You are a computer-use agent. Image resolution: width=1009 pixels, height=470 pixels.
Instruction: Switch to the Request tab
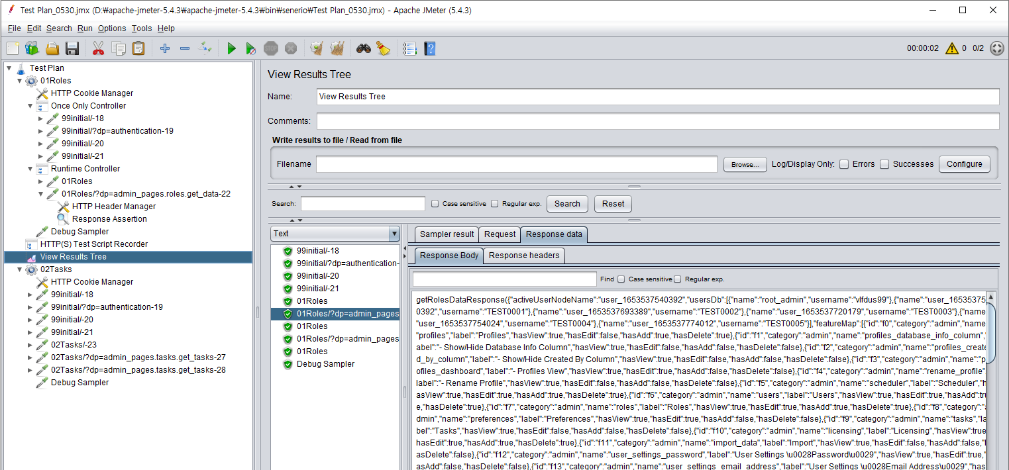pyautogui.click(x=500, y=234)
